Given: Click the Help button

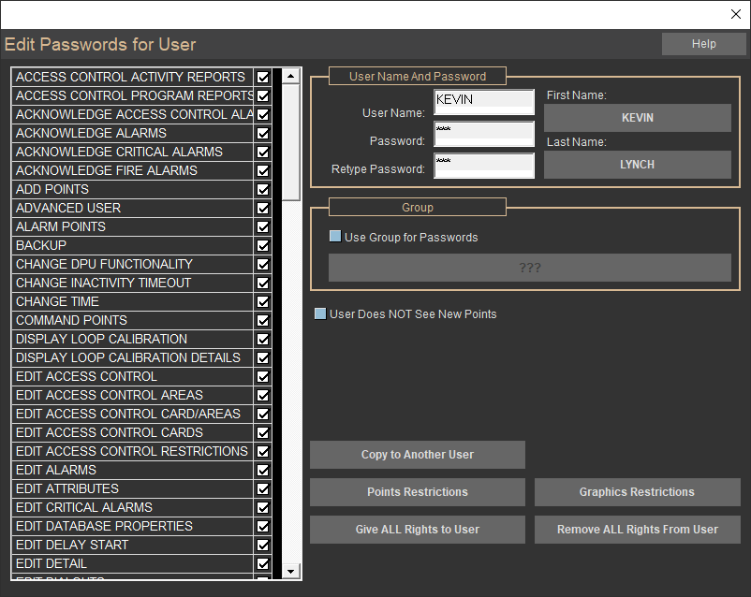Looking at the screenshot, I should click(703, 44).
